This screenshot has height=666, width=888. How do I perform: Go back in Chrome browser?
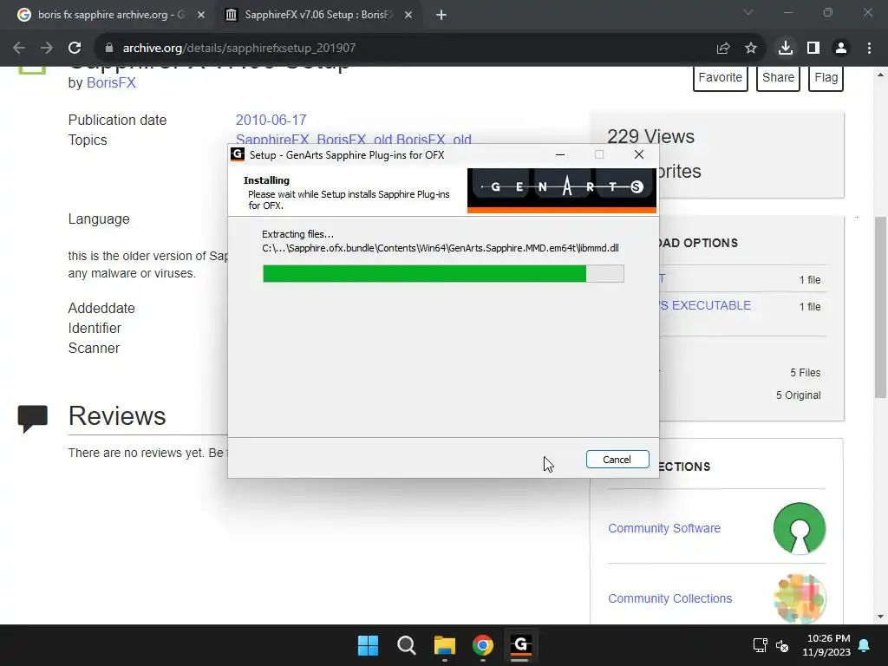point(19,49)
